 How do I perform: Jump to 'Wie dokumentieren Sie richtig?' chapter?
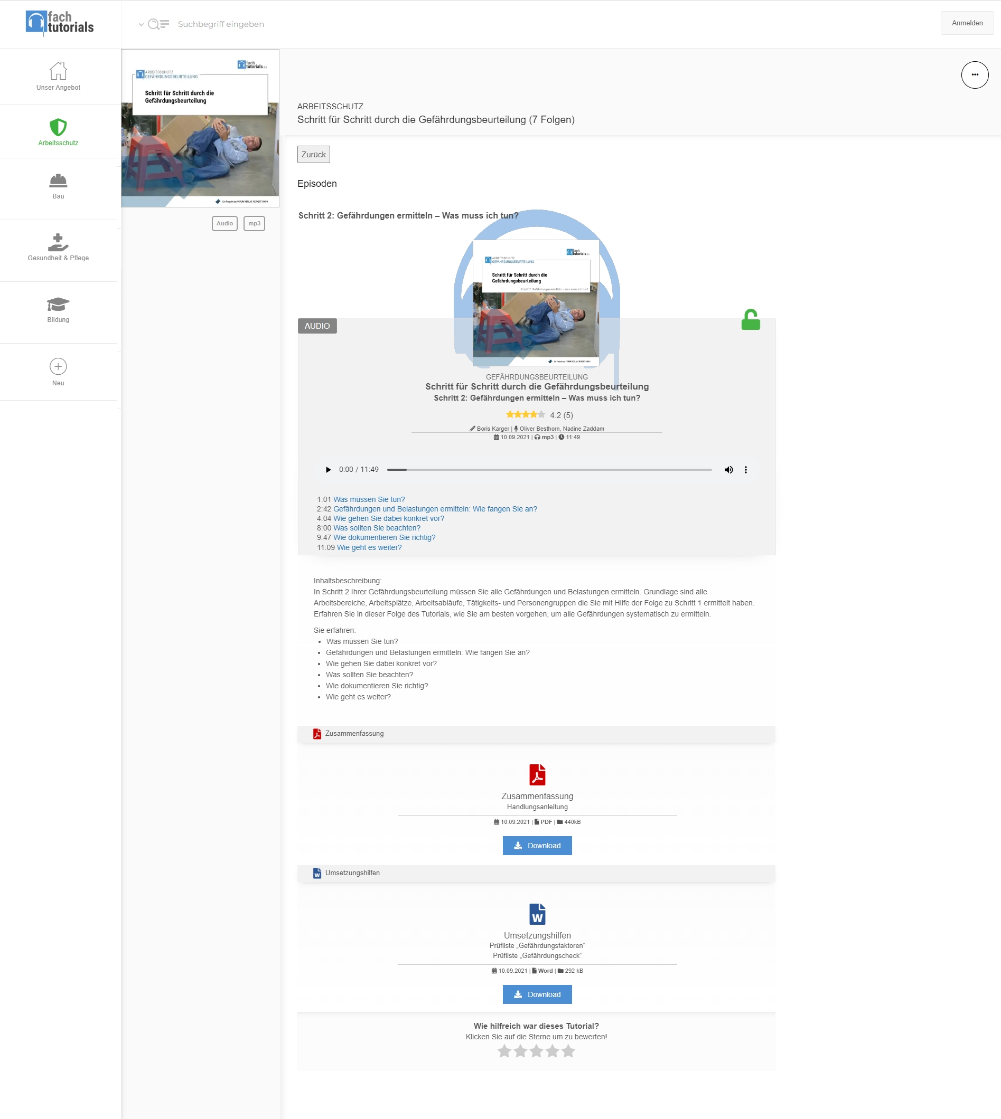tap(385, 537)
